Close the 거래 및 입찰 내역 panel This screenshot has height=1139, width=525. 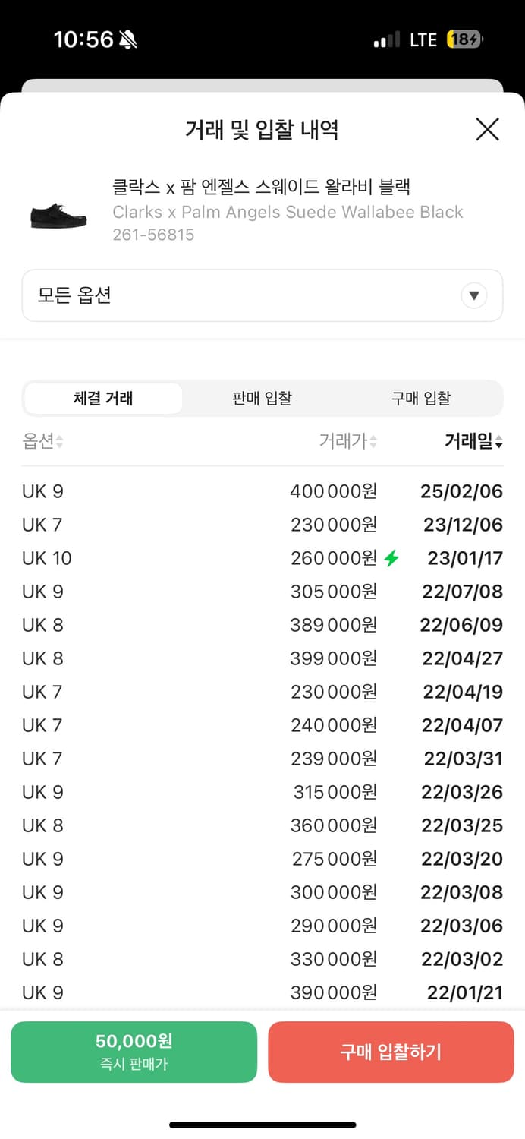click(487, 130)
